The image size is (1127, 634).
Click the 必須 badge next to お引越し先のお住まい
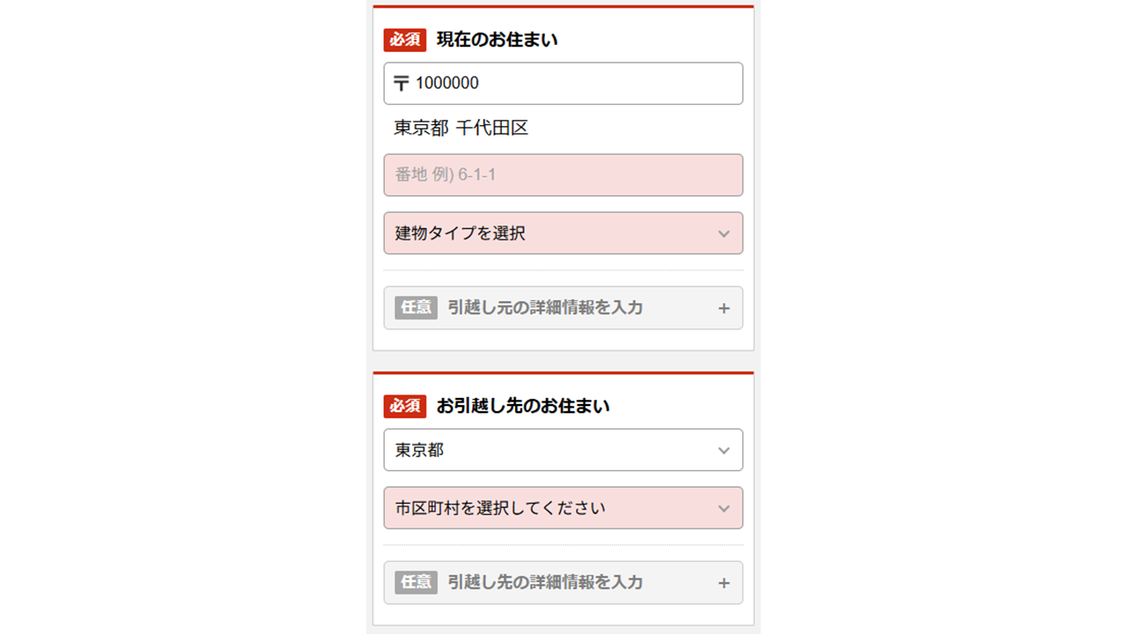[405, 406]
